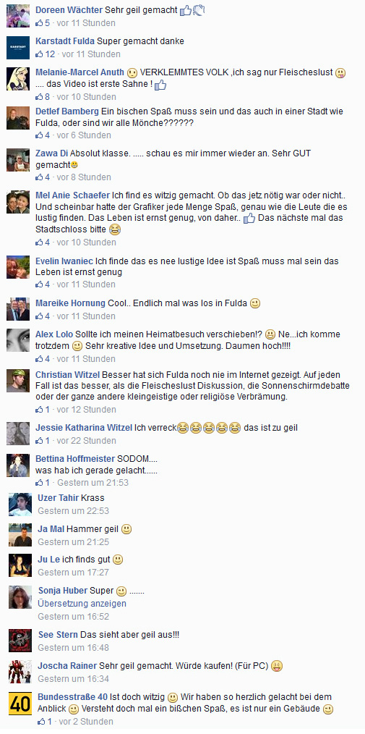Click like count icon on Doreen Wächter's comment
Screen dimensions: 365x734
coord(39,23)
